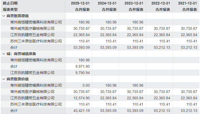
Task: Select 常州昶恒精密模具科技有限公司 row under 商誉减值准备
Action: [x=100, y=60]
